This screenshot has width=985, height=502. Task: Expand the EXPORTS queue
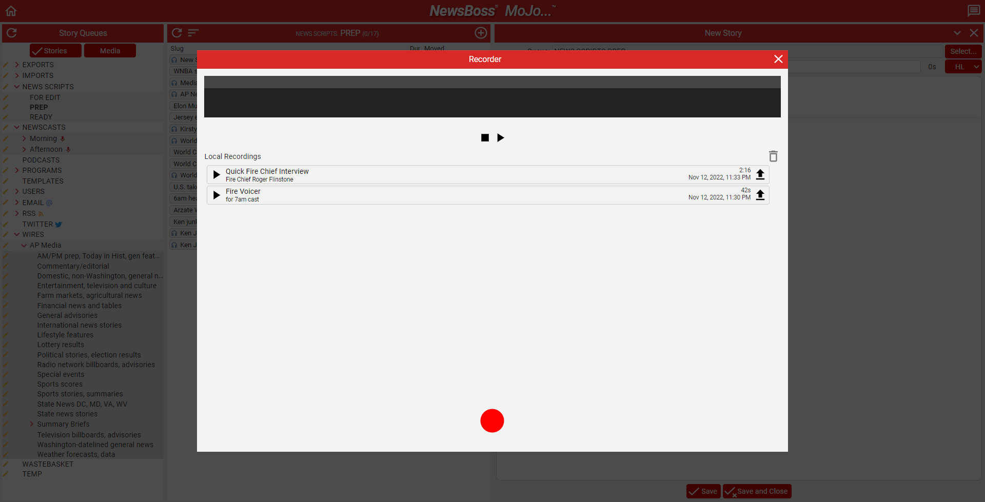coord(17,65)
